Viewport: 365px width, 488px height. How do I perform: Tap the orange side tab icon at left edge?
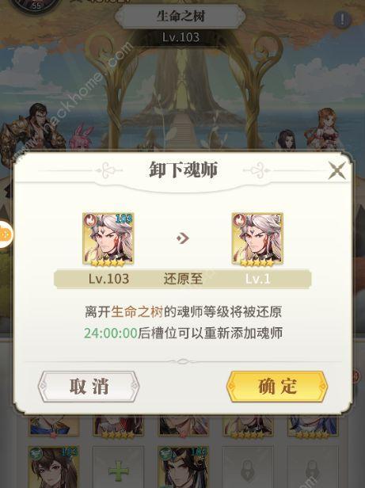pyautogui.click(x=6, y=234)
